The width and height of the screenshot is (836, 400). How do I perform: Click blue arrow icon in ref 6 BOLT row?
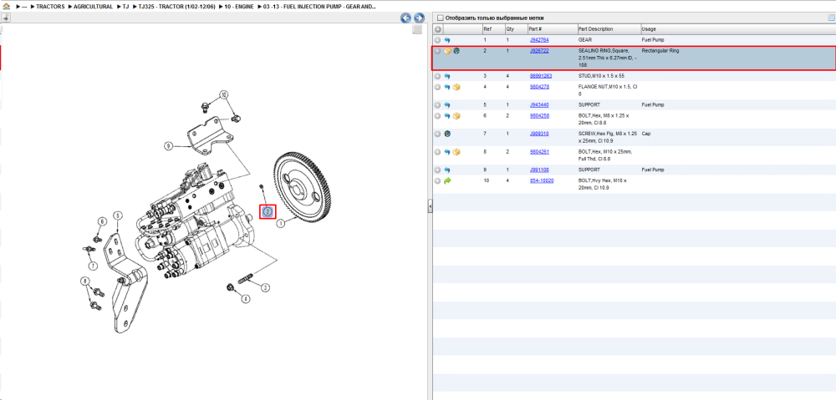click(x=447, y=115)
